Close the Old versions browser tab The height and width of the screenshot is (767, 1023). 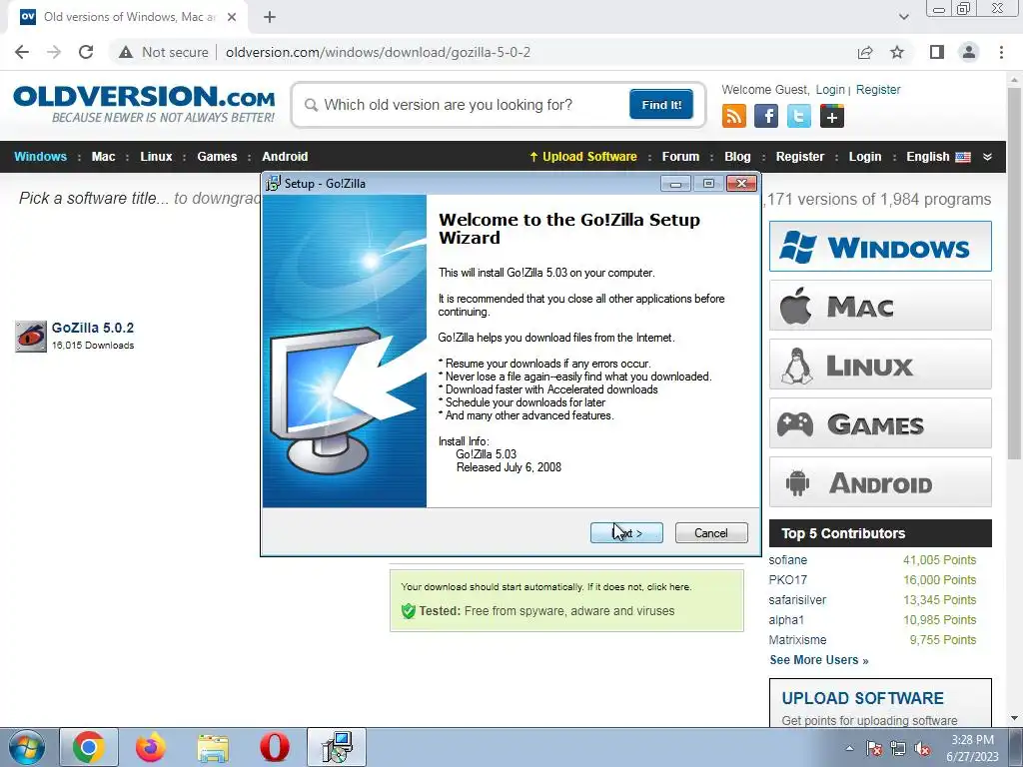pyautogui.click(x=232, y=17)
